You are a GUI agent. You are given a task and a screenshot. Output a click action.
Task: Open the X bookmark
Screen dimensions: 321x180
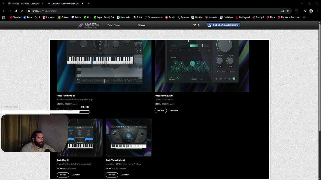pyautogui.click(x=37, y=17)
